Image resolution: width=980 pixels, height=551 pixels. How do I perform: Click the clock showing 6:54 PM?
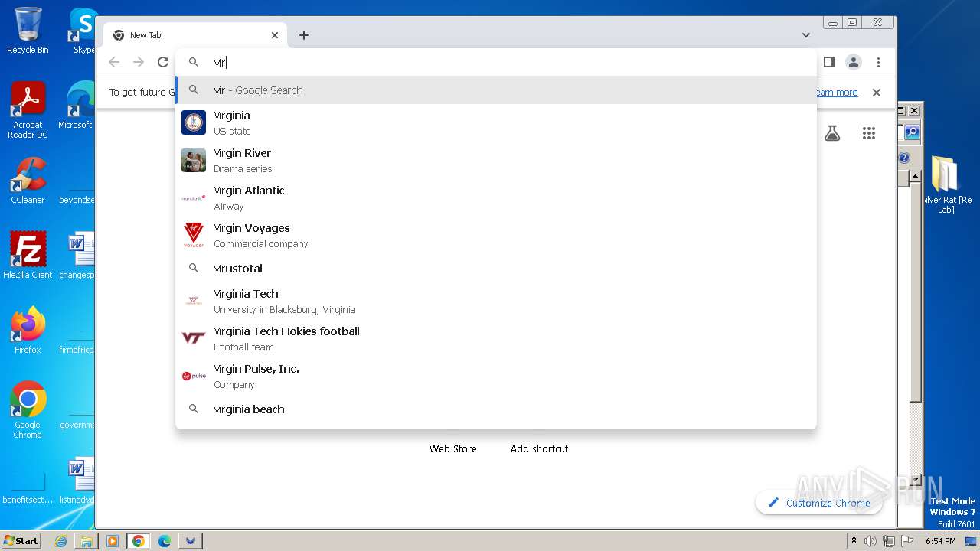[x=940, y=541]
